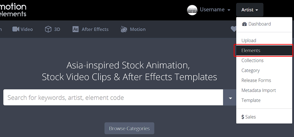Click the Video camera icon

(16, 29)
